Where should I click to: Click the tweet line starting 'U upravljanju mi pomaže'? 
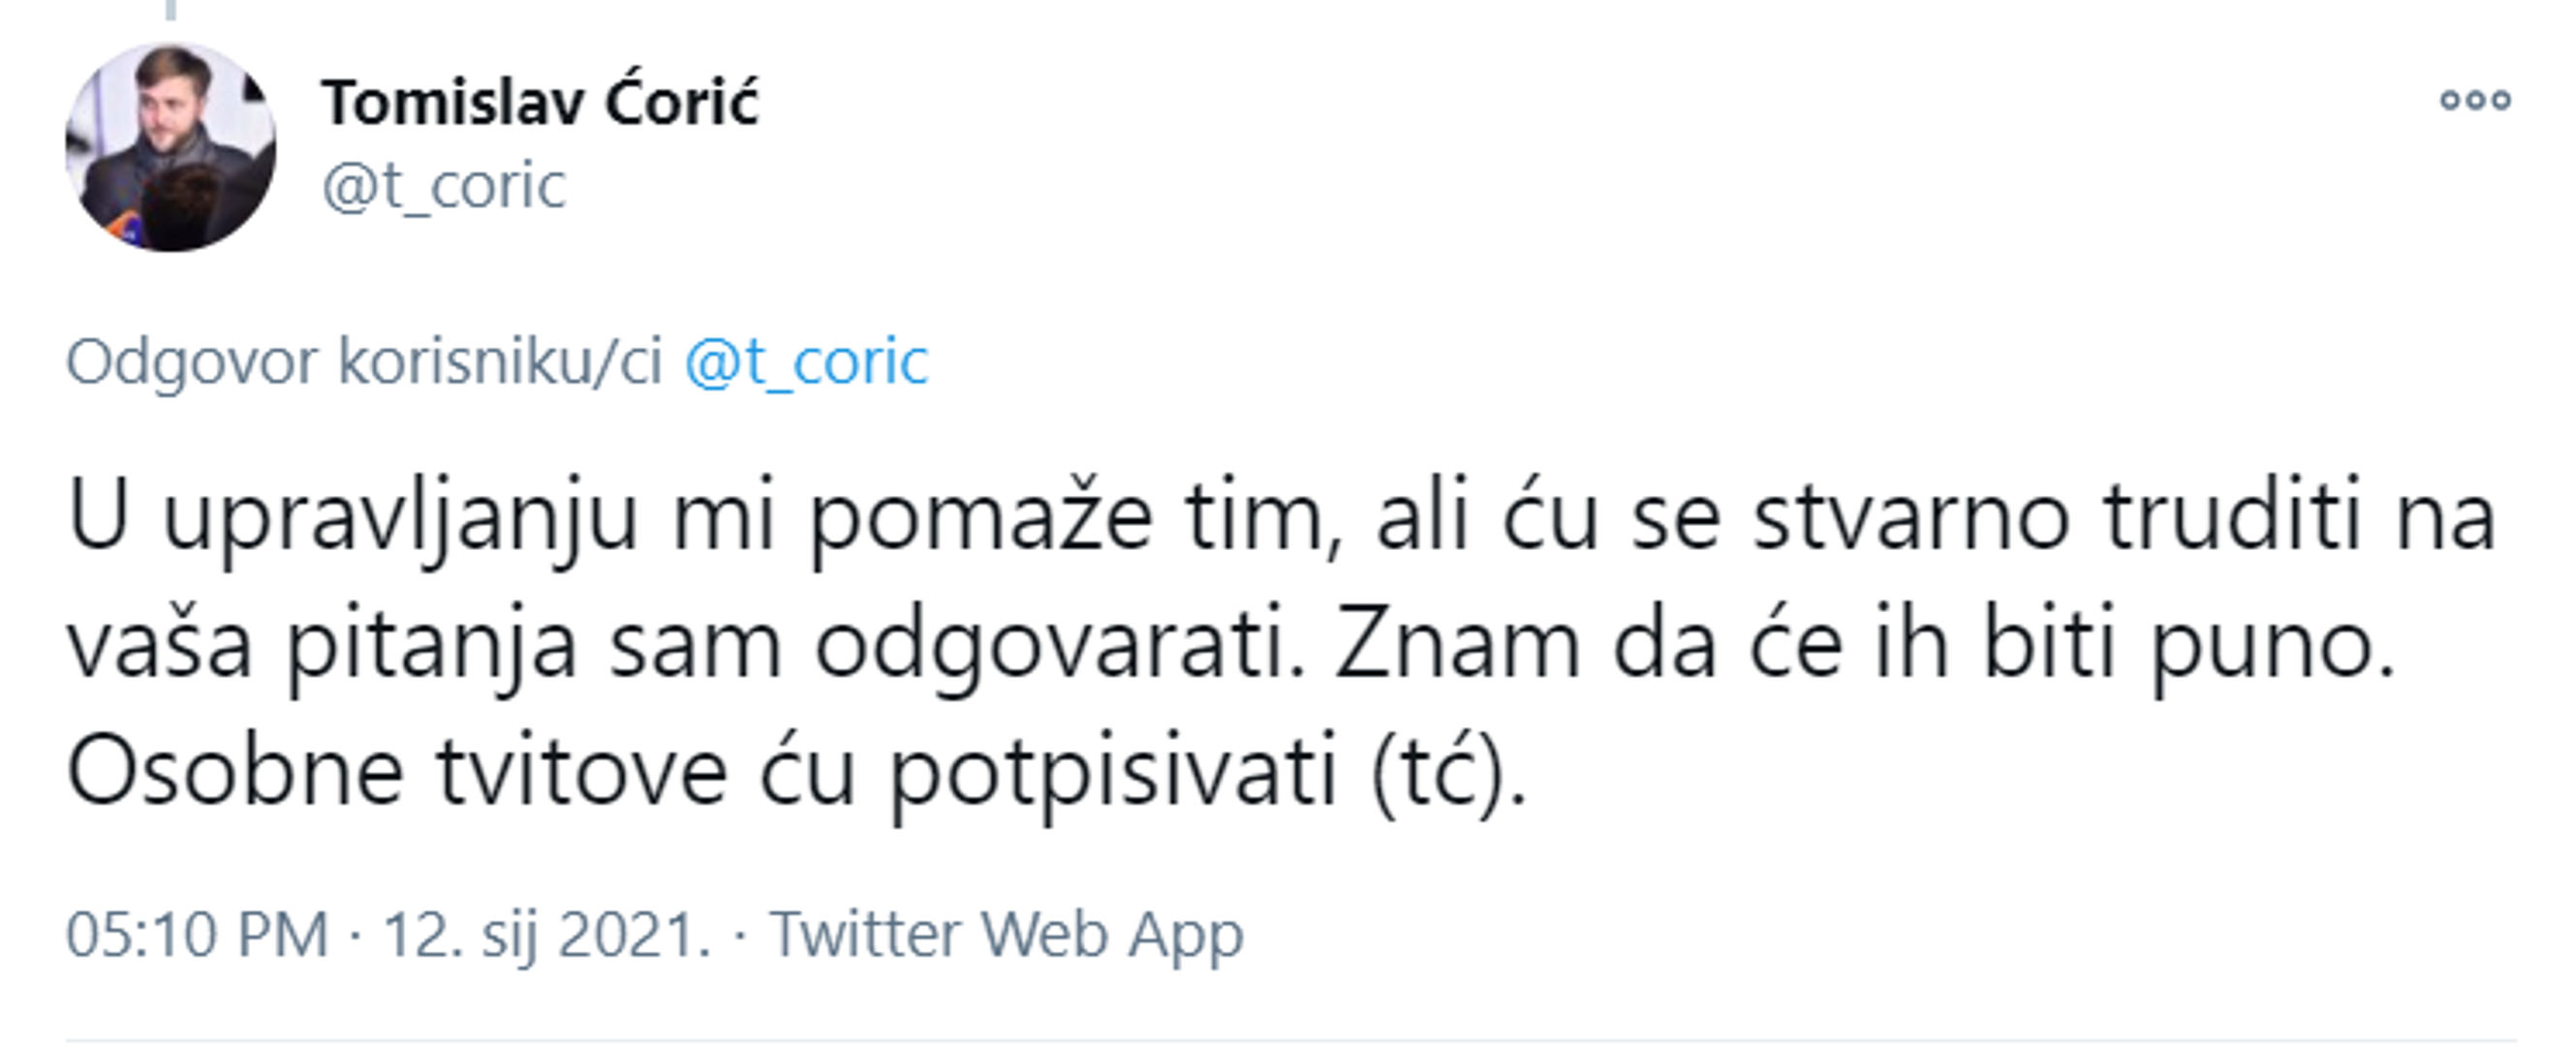coord(700,518)
